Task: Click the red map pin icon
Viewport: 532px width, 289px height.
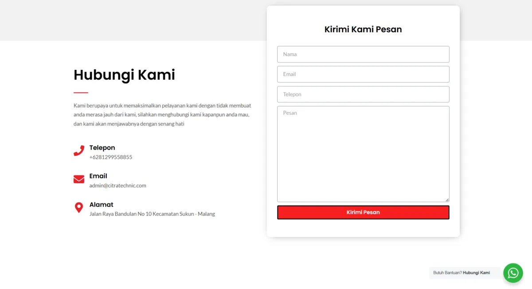Action: (x=79, y=208)
